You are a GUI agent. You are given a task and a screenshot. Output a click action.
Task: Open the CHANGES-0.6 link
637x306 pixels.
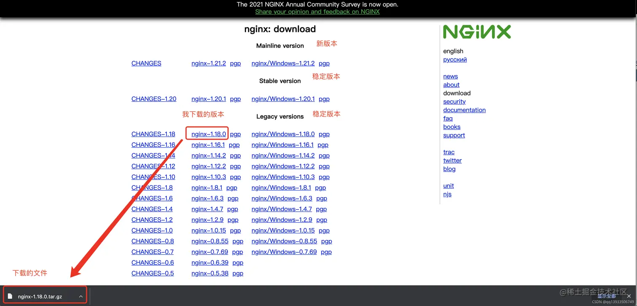click(153, 263)
